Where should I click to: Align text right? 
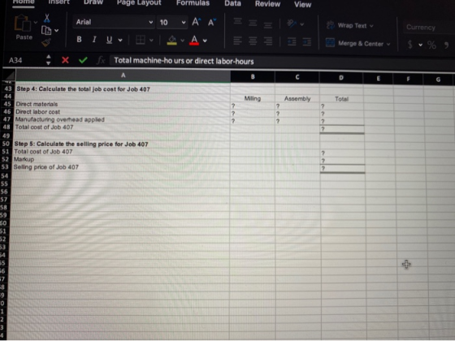pos(268,41)
